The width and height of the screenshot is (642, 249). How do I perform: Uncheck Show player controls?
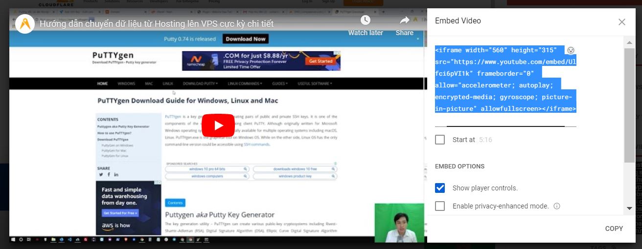point(440,188)
